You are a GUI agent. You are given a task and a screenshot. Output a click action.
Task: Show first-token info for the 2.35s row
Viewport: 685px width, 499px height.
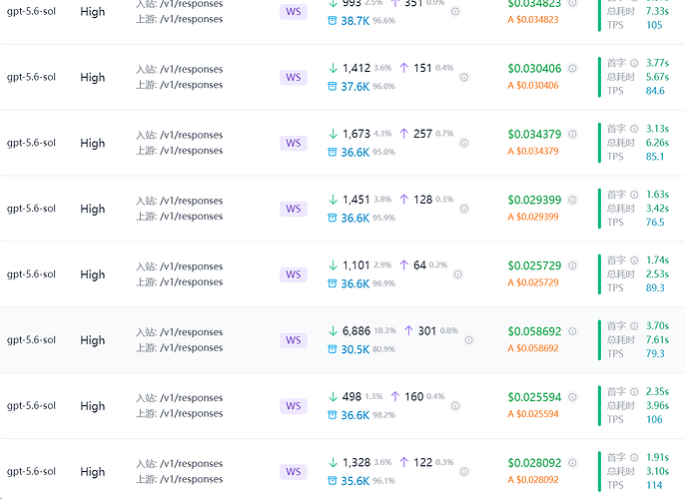[634, 391]
